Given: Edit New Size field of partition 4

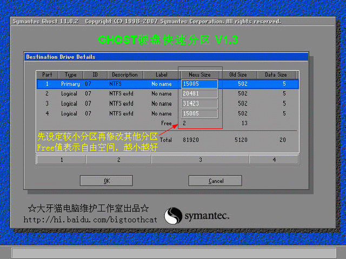Looking at the screenshot, I should point(199,114).
